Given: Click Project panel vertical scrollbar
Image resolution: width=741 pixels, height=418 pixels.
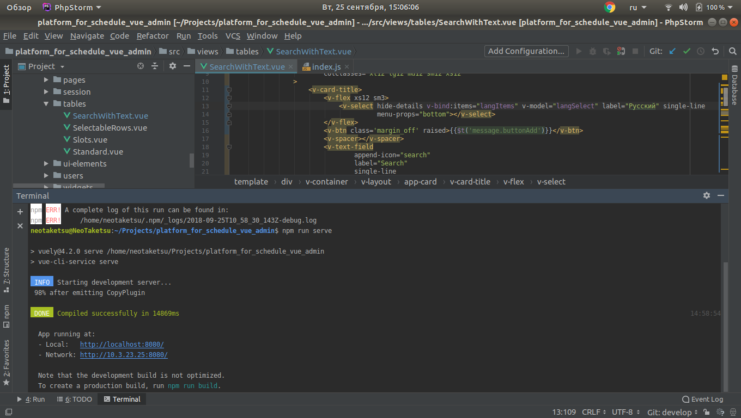Looking at the screenshot, I should pyautogui.click(x=191, y=161).
